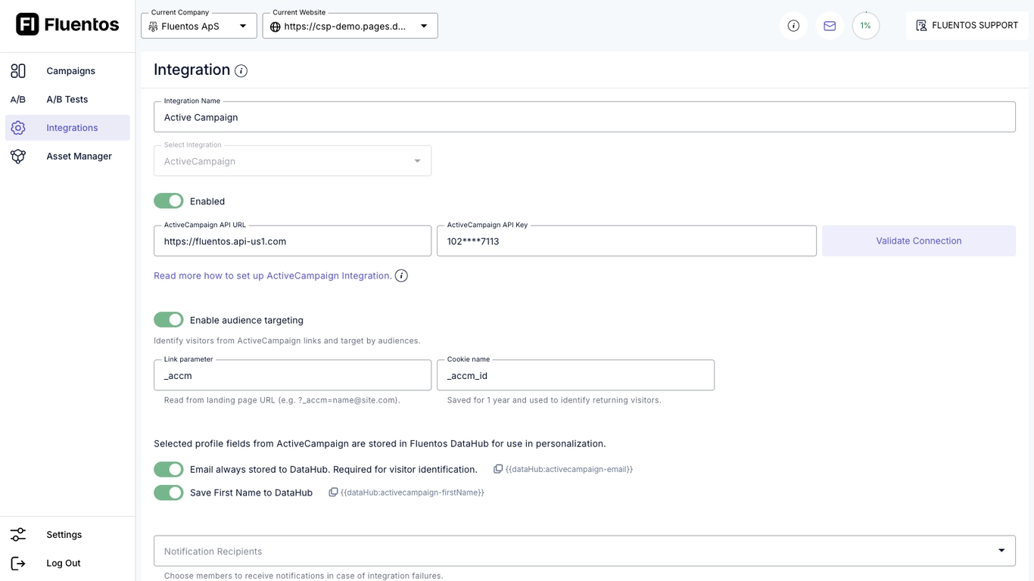The image size is (1034, 581).
Task: Copy the activecampaign-firstName DataHub tag
Action: click(x=333, y=492)
